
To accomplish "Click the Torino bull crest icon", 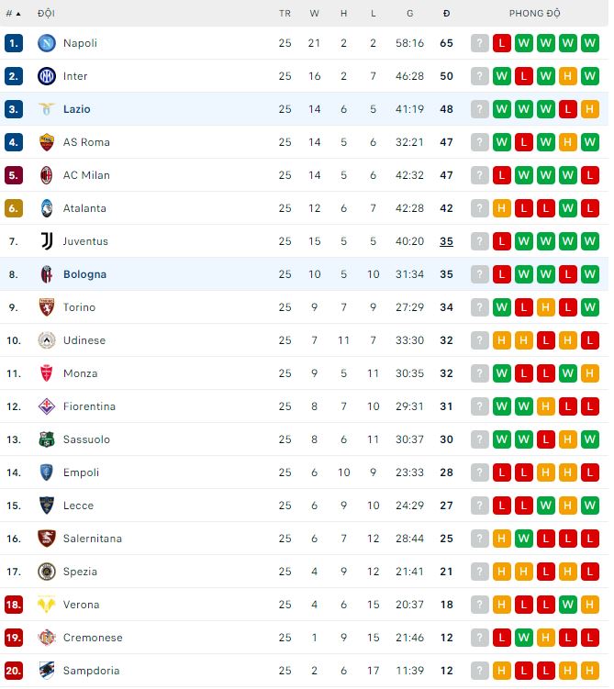I will (x=47, y=307).
